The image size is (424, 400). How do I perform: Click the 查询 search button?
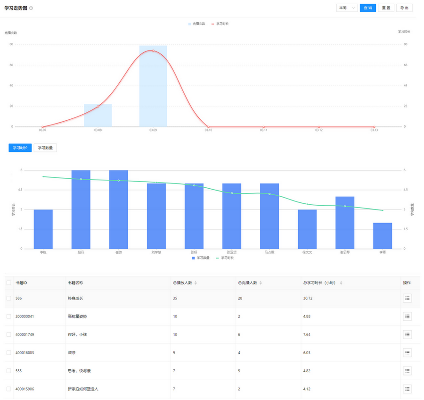click(x=367, y=8)
